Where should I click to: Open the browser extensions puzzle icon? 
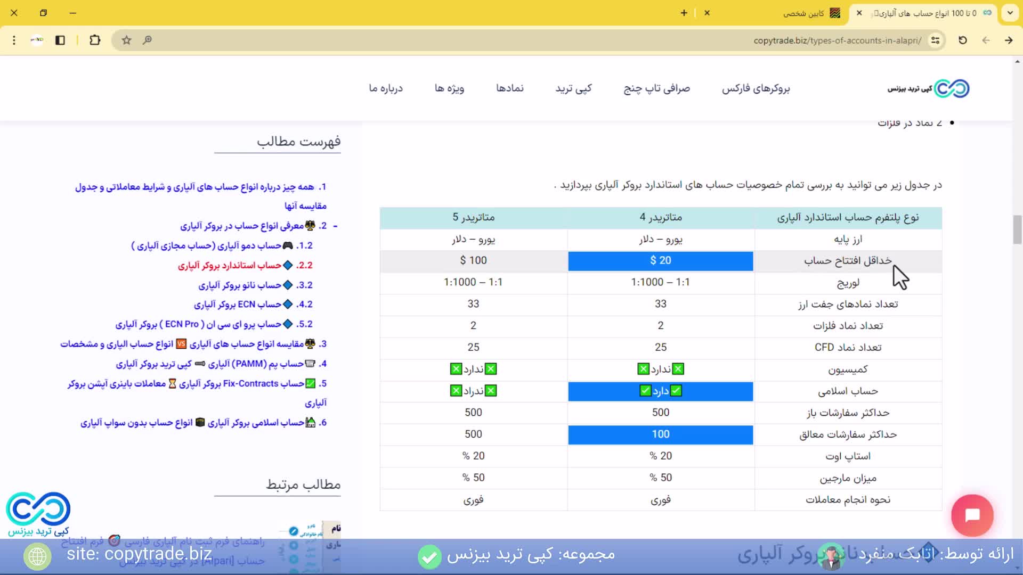95,40
